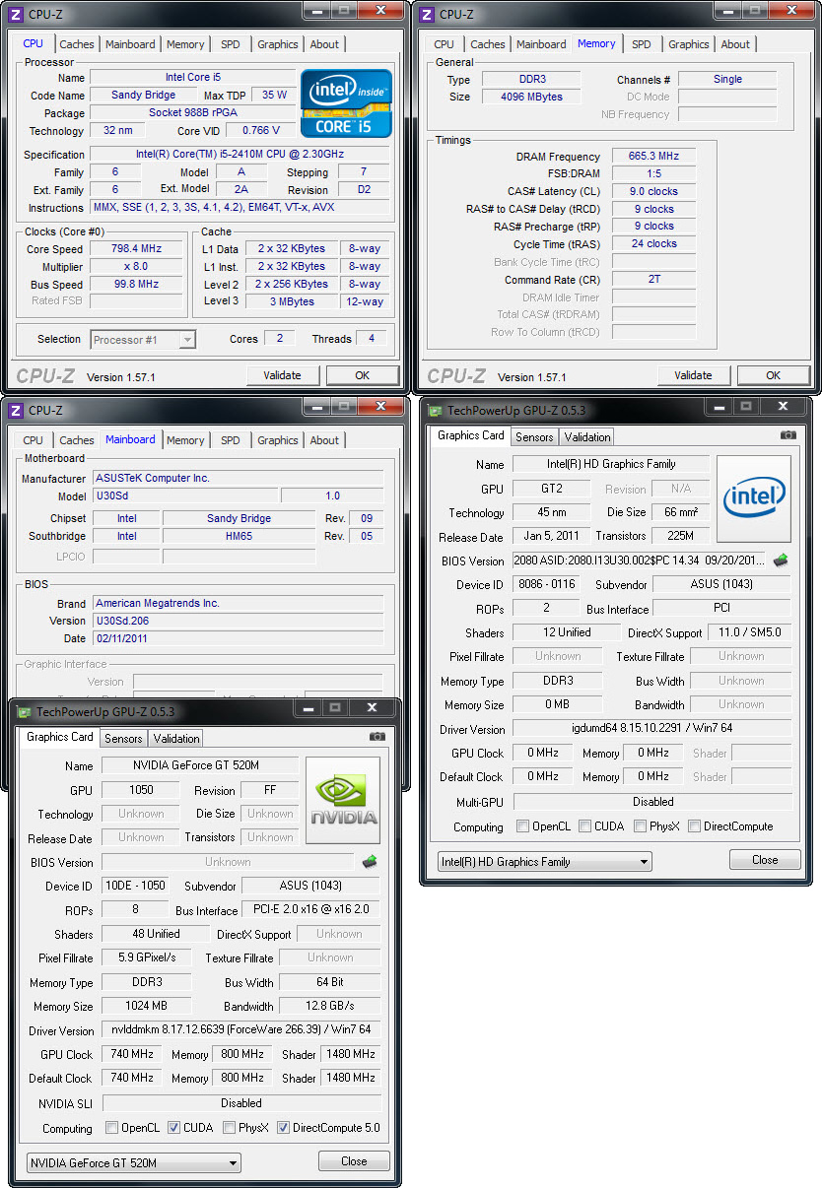
Task: Click CPU-Z title icon of CPU window
Action: [x=16, y=14]
